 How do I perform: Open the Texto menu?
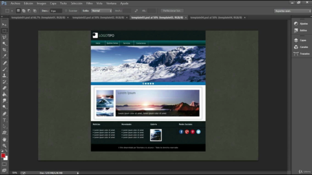click(63, 3)
